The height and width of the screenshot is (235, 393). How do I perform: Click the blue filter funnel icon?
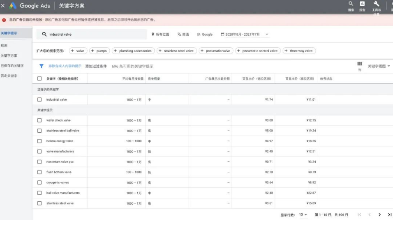click(x=41, y=66)
